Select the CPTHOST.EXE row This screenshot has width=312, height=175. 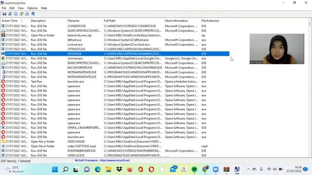(x=115, y=49)
